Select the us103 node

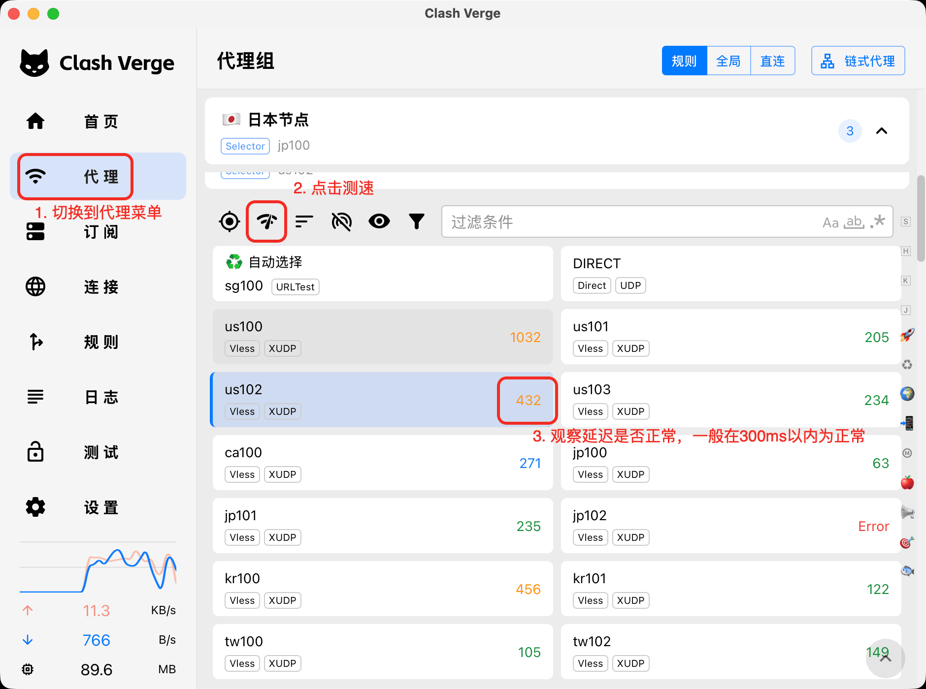coord(731,400)
